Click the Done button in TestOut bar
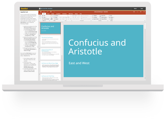166x121 pixels. [x=142, y=9]
